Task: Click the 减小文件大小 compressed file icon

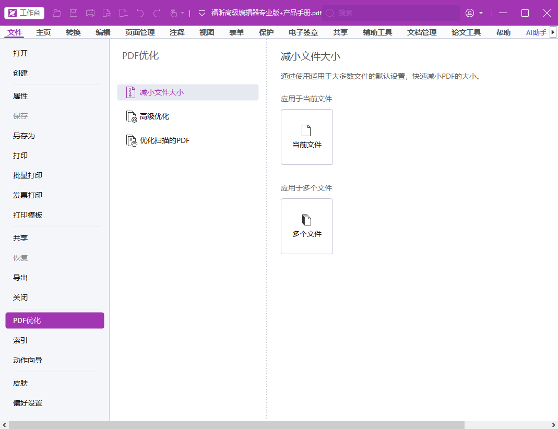Action: (x=130, y=92)
